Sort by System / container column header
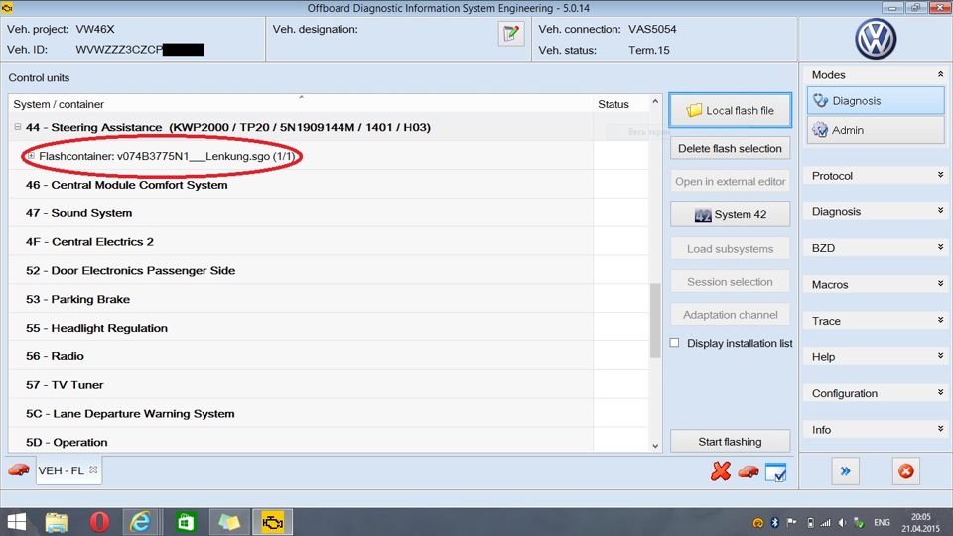This screenshot has width=953, height=536. point(300,104)
